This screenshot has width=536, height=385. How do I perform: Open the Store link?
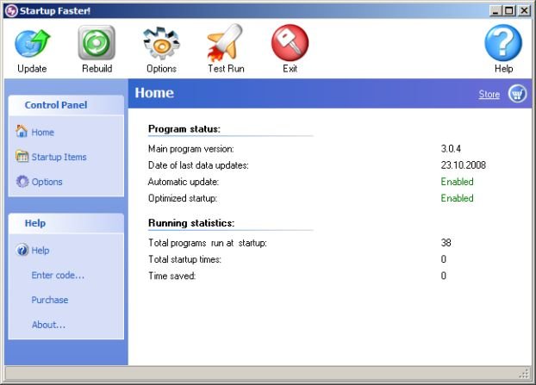pyautogui.click(x=489, y=94)
